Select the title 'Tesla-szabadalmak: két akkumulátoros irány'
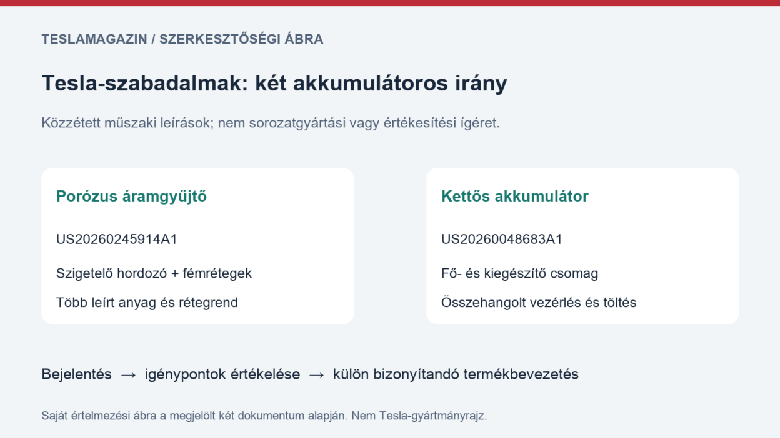Image resolution: width=780 pixels, height=438 pixels. point(274,83)
